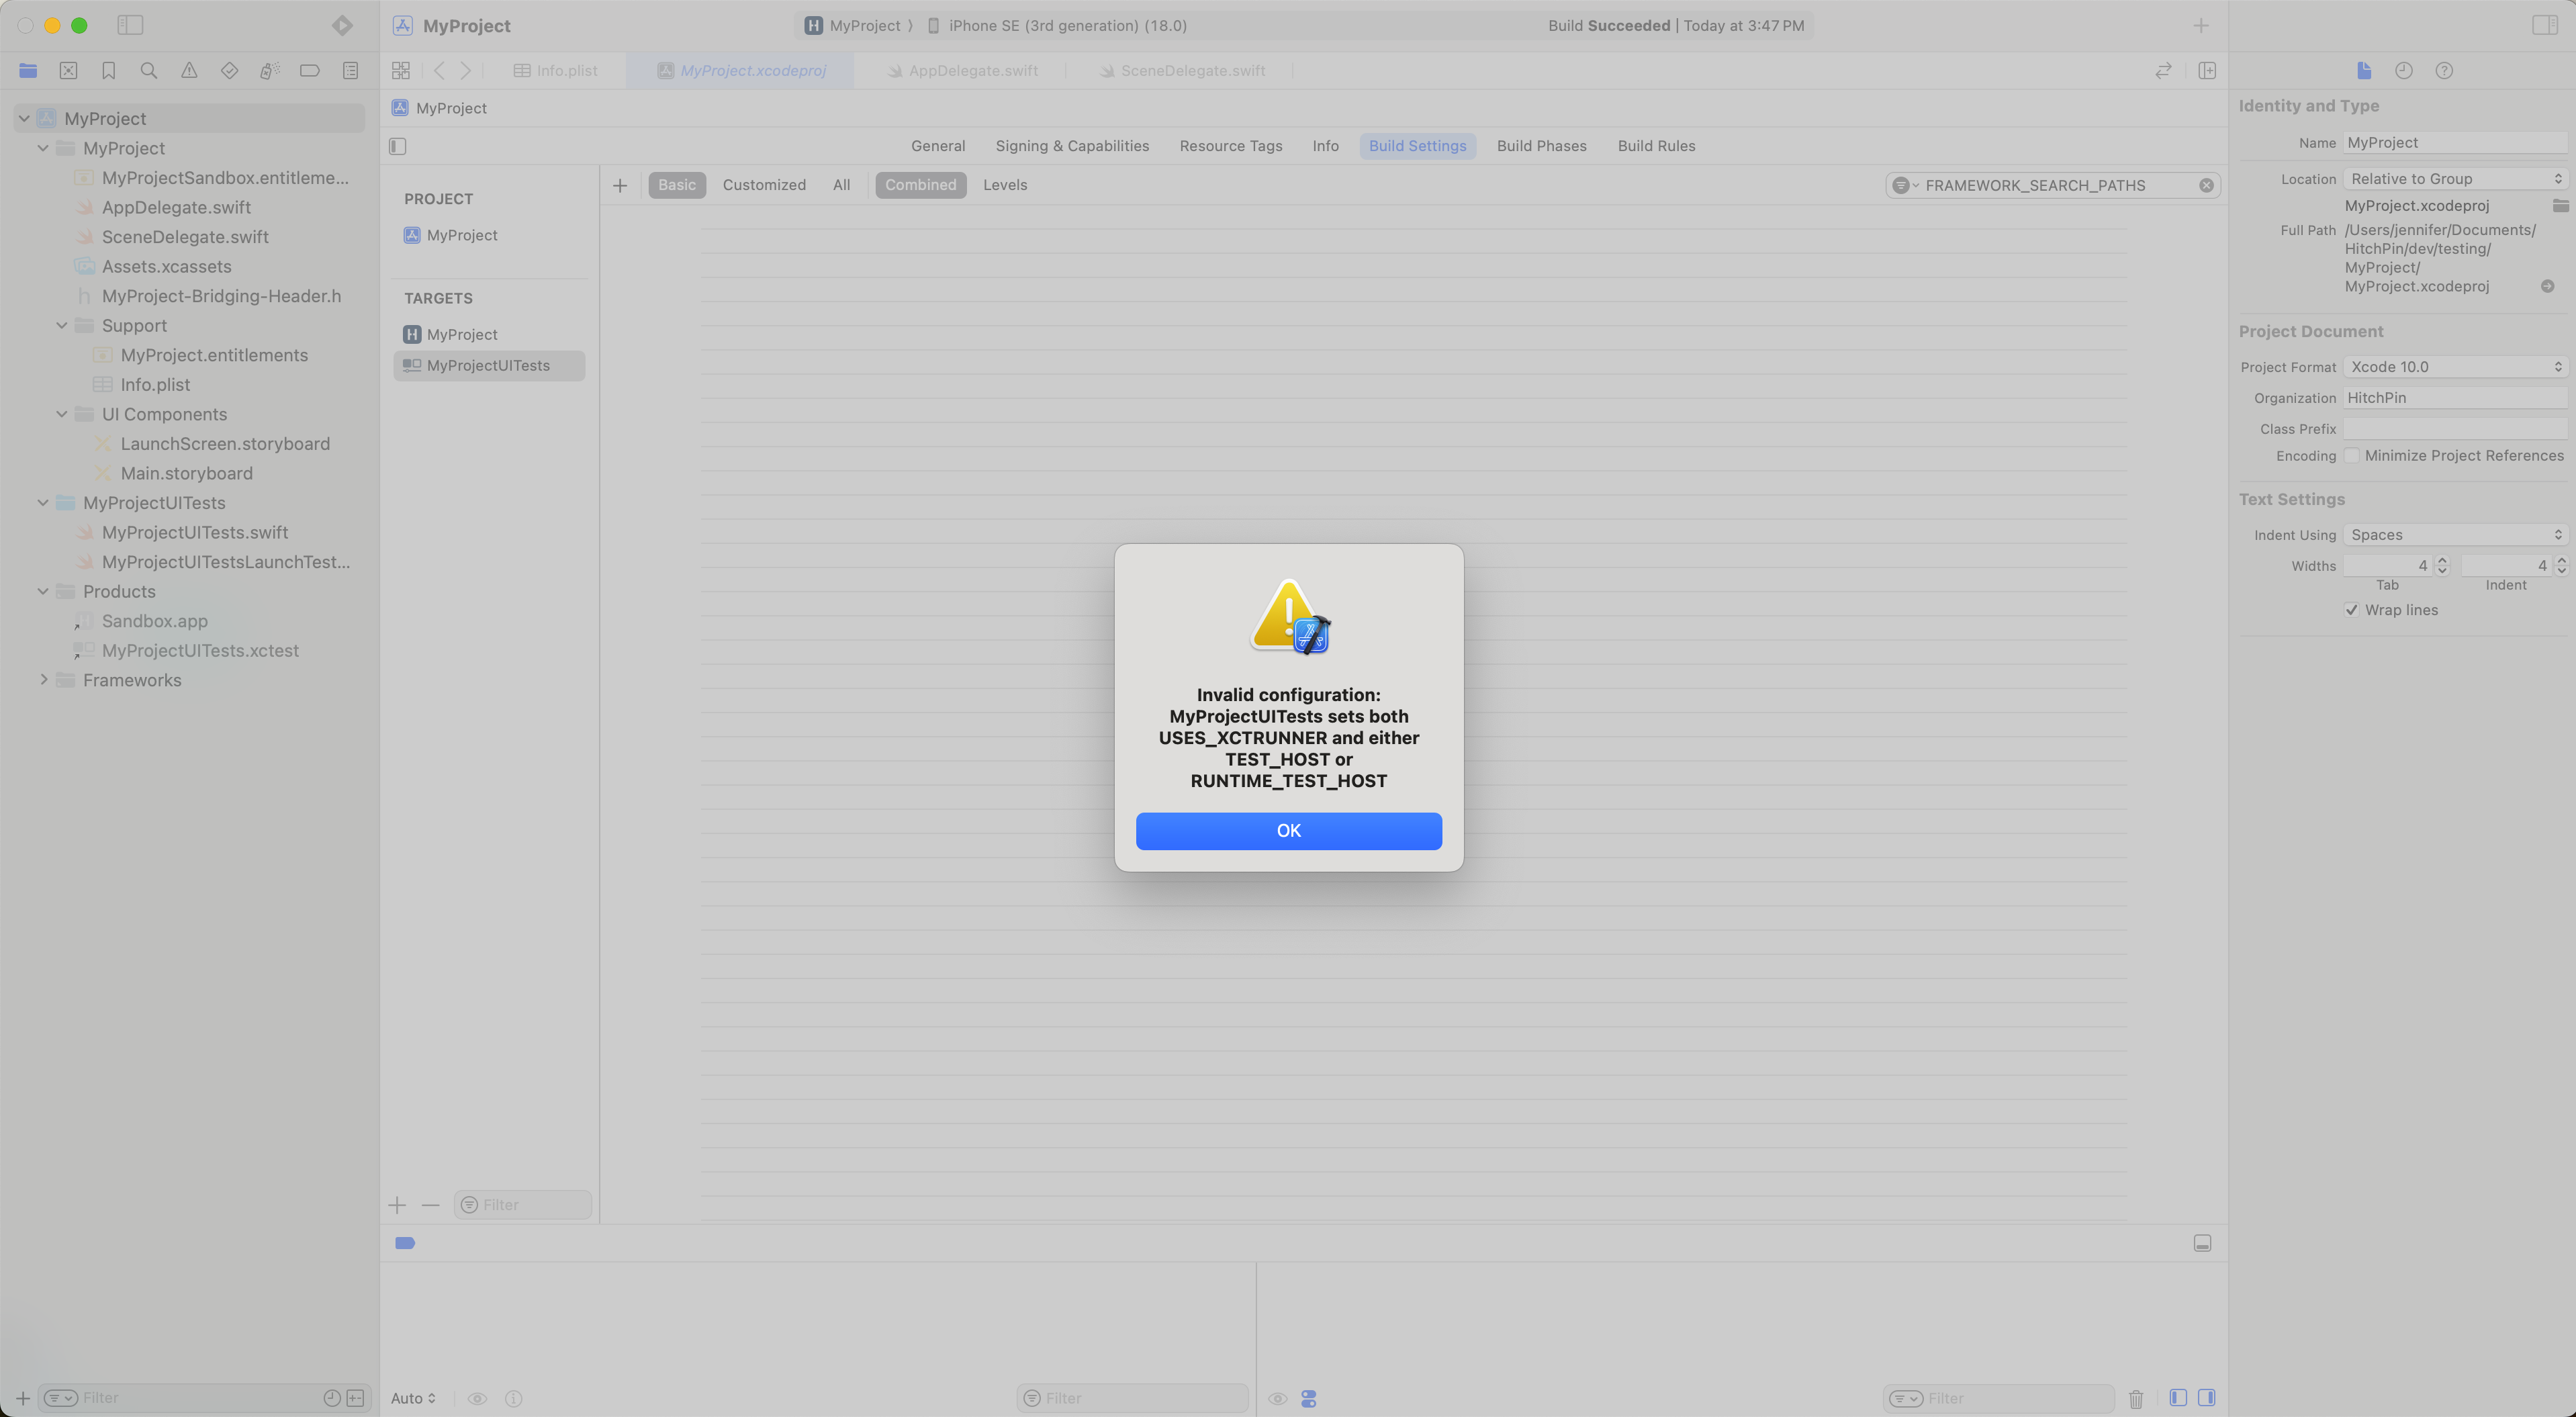Switch to the General tab
The height and width of the screenshot is (1417, 2576).
[x=937, y=146]
